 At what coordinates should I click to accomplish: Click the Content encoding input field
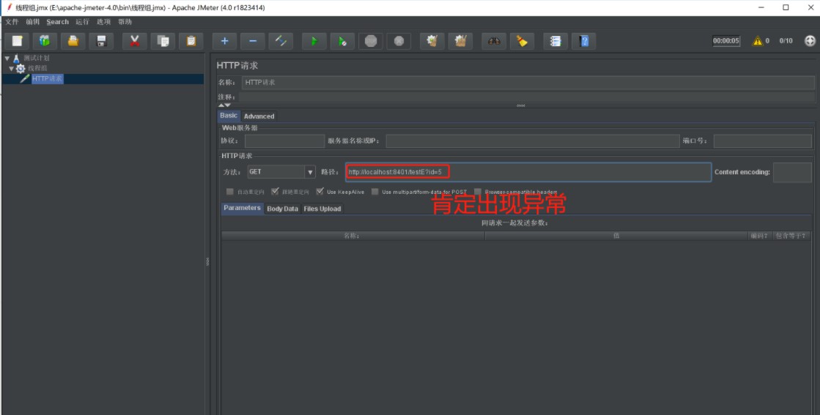pos(792,172)
